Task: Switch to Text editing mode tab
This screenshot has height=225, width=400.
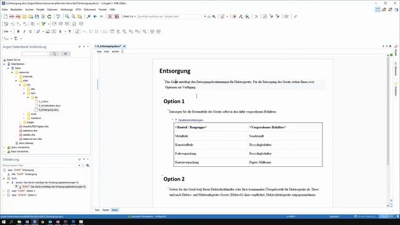Action: point(97,210)
